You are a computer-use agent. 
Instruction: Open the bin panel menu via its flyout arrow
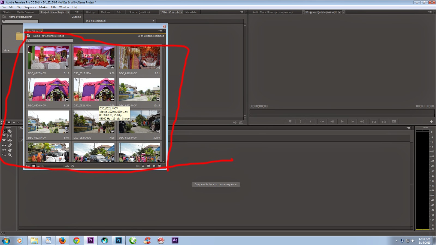point(159,31)
